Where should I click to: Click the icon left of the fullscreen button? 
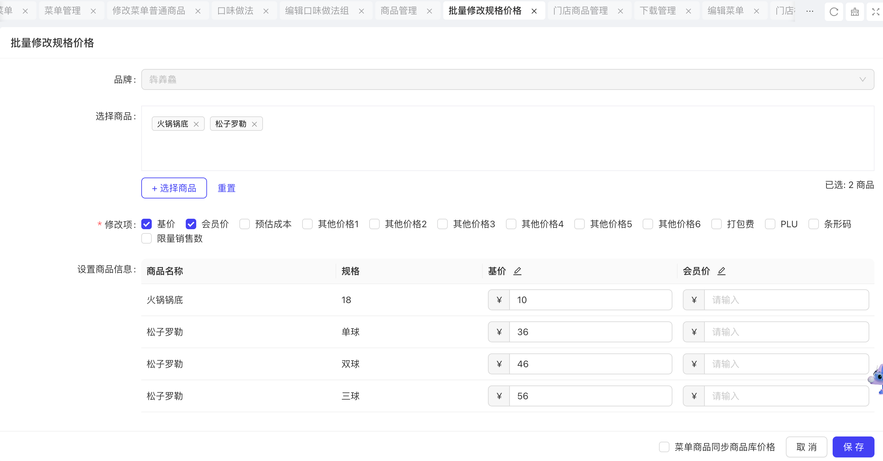tap(855, 12)
